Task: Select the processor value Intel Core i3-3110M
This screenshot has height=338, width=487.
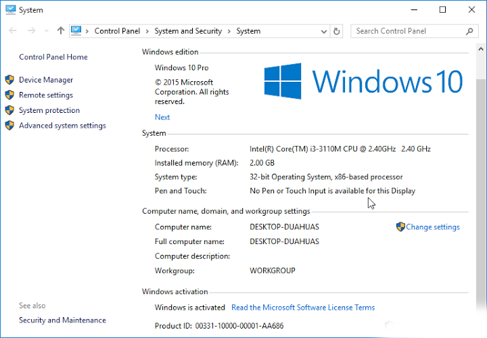Action: [x=340, y=149]
